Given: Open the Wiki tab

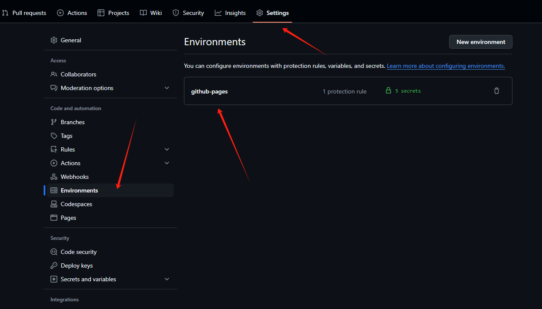Looking at the screenshot, I should [x=151, y=13].
